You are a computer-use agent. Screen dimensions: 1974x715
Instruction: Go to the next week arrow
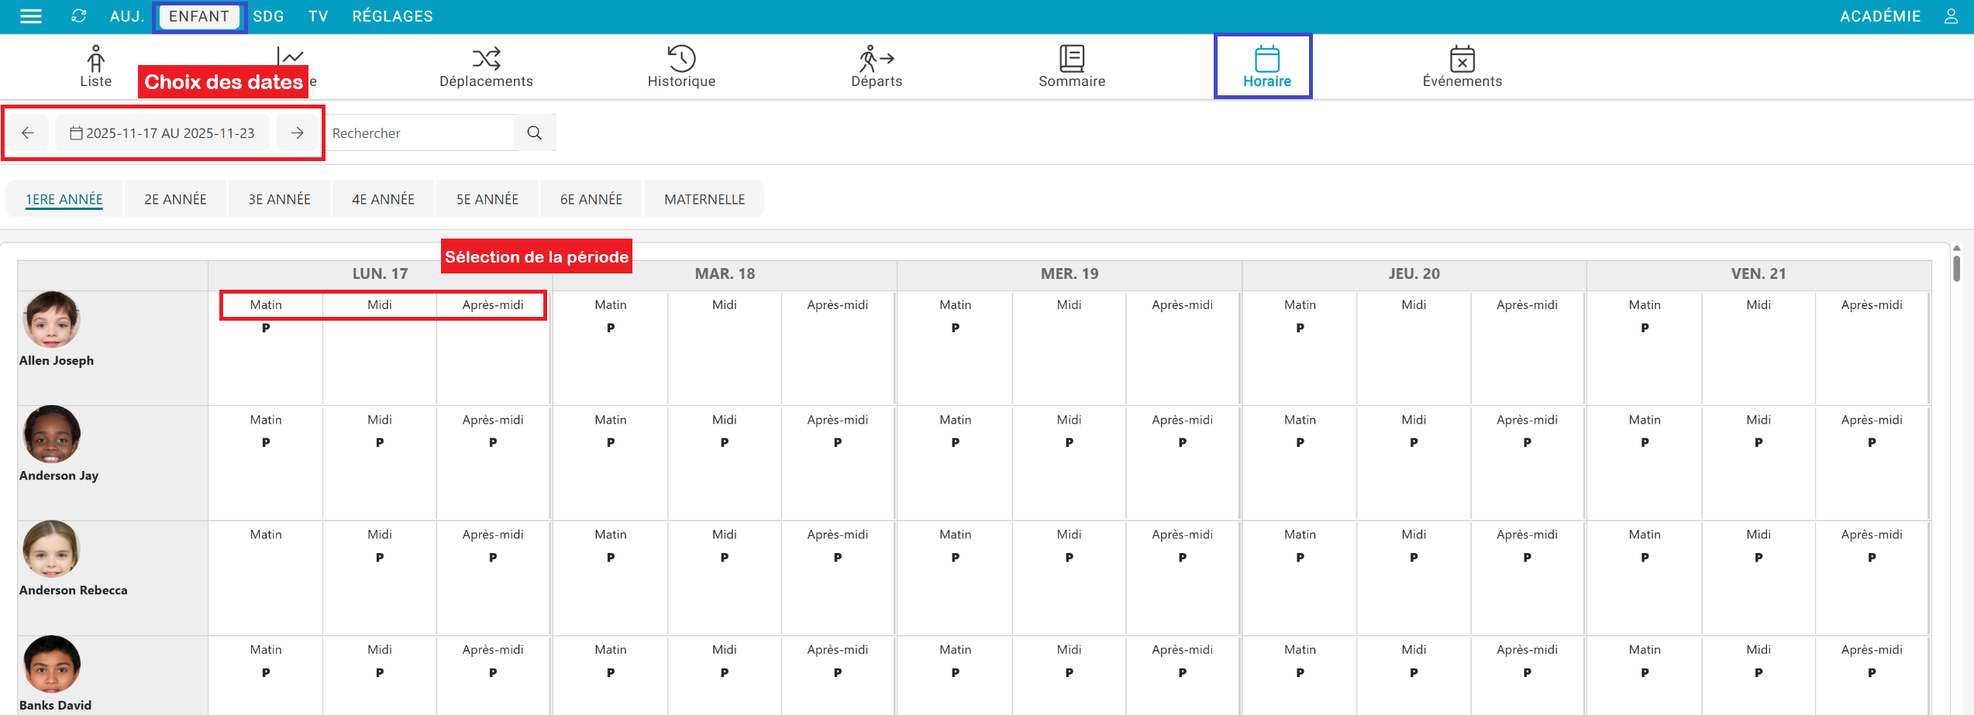[x=298, y=133]
